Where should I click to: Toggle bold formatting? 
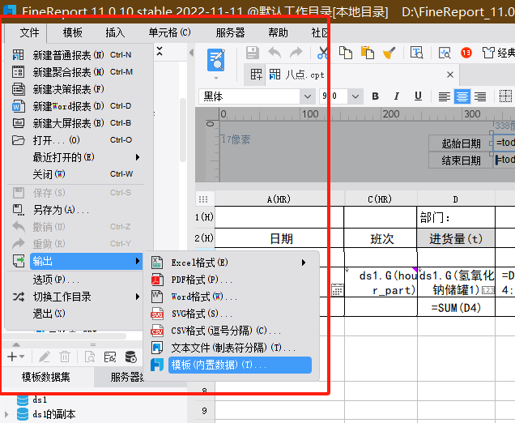(375, 96)
